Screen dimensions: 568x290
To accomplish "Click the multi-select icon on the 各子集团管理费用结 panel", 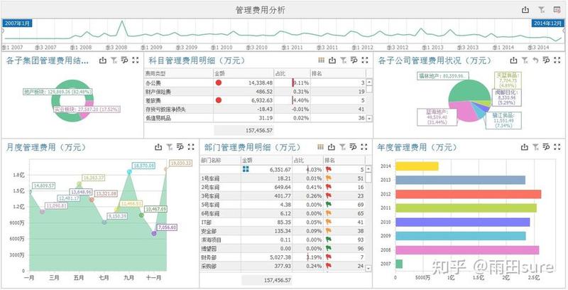I will pos(125,60).
